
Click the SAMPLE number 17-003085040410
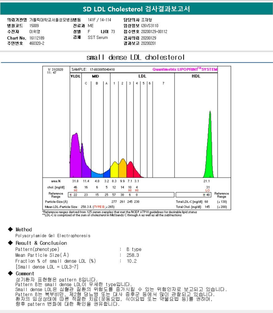102,69
